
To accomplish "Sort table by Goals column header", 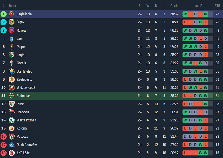I will (174, 6).
